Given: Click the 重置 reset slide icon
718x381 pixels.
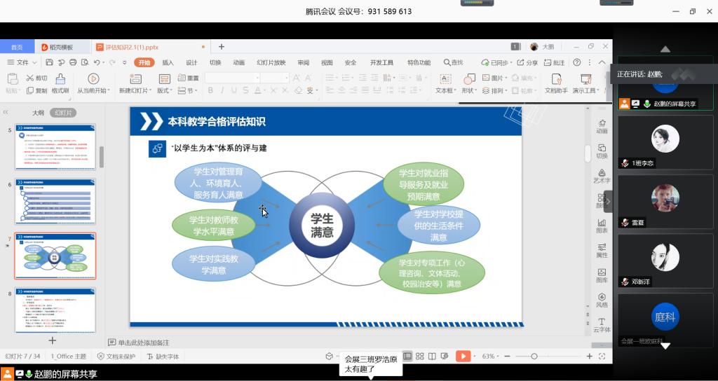Looking at the screenshot, I should coord(182,78).
